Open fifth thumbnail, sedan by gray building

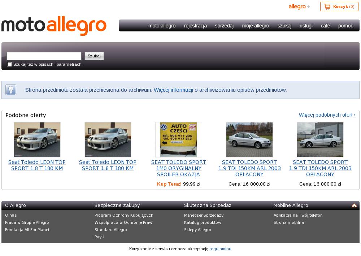tap(320, 140)
